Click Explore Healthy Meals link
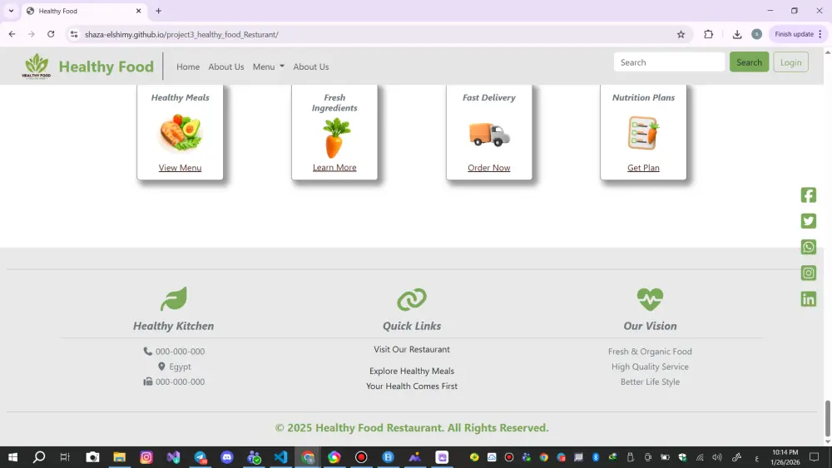 [412, 371]
